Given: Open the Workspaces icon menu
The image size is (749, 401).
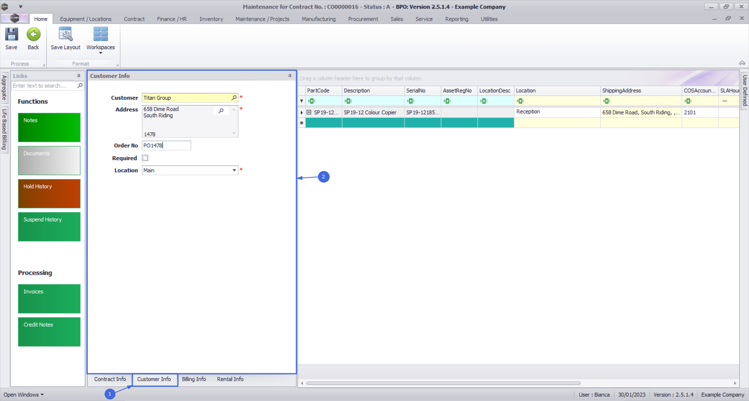Looking at the screenshot, I should pos(101,34).
